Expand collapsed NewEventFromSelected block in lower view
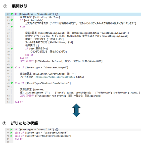The height and width of the screenshot is (143, 141). point(11,136)
